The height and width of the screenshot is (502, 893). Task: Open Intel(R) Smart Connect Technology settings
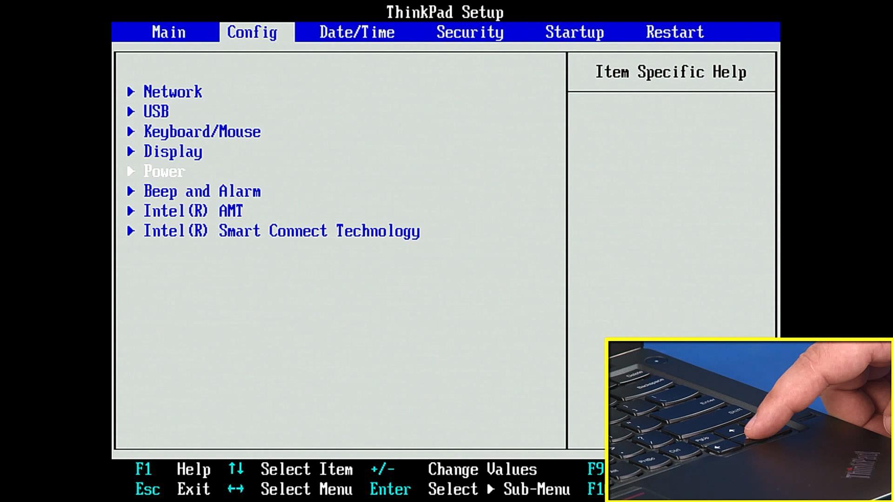click(281, 231)
